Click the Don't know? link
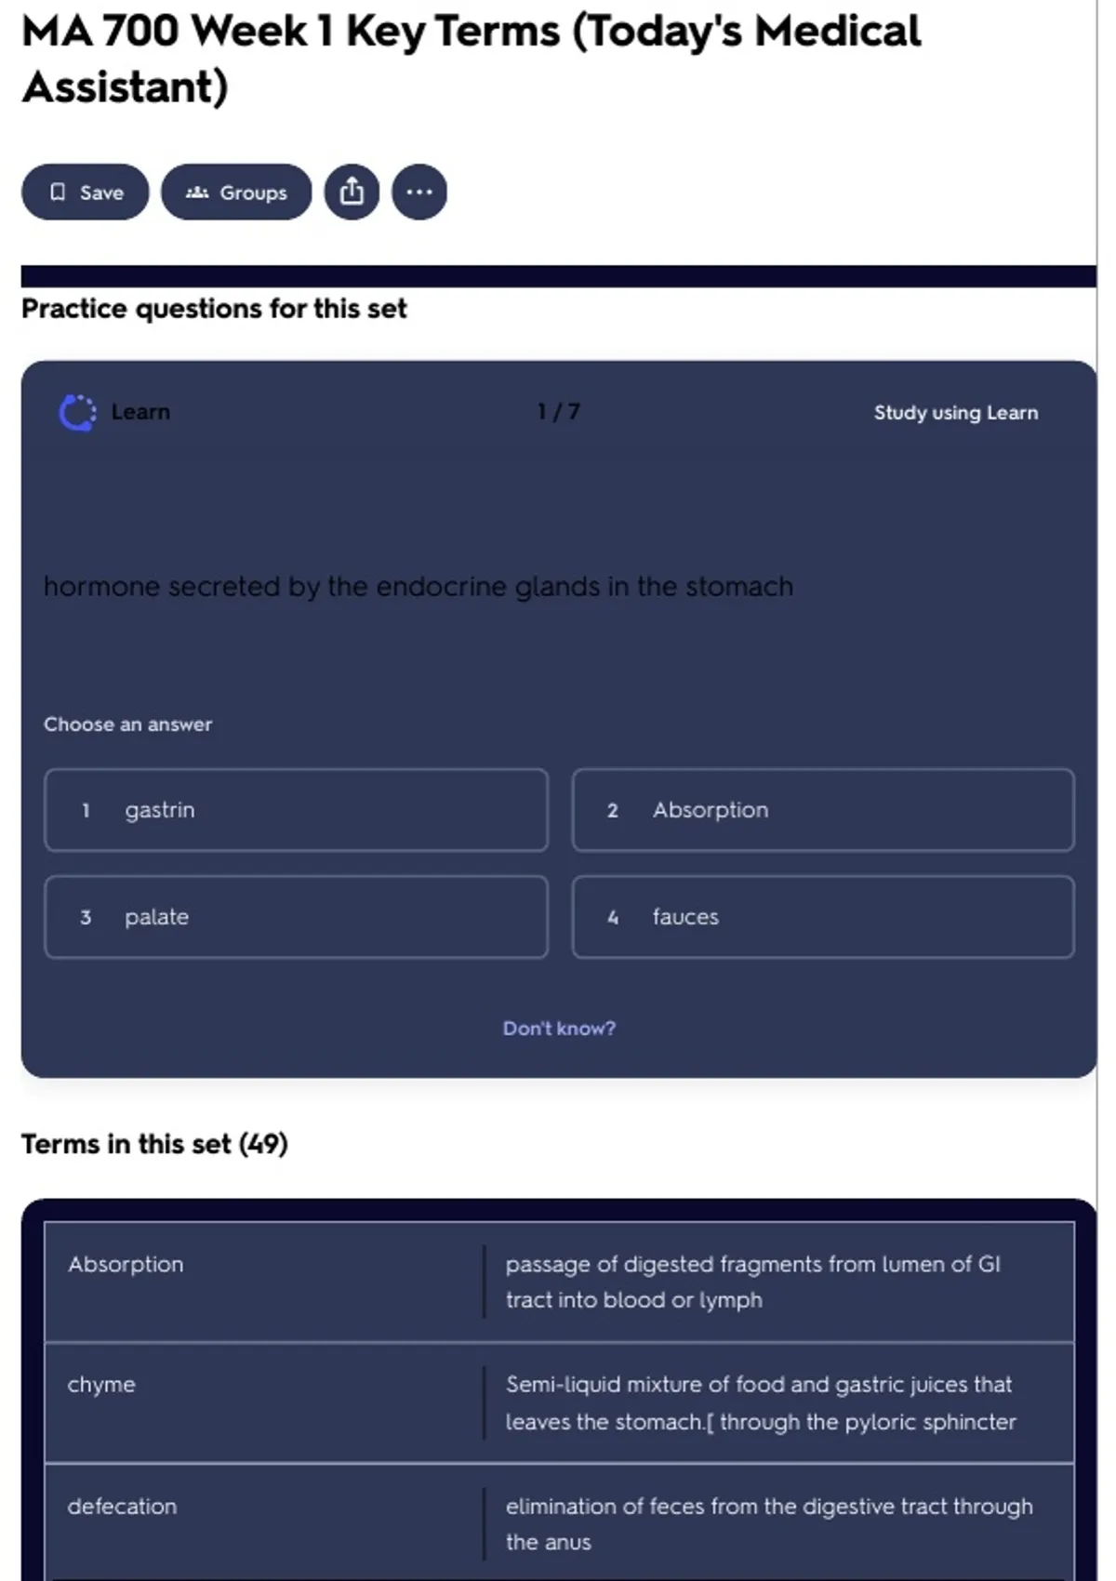Screen dimensions: 1116x1581 pos(559,1029)
